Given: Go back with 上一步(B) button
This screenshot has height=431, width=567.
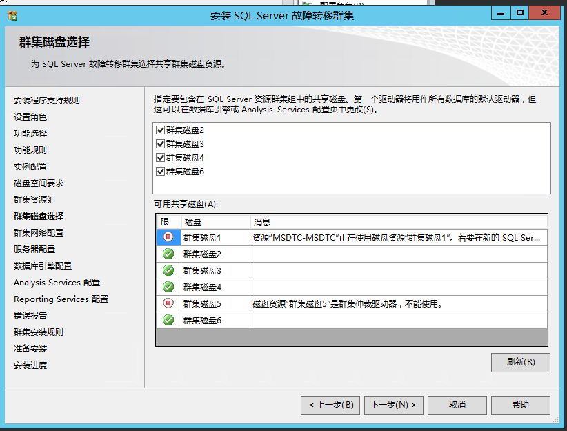Looking at the screenshot, I should pyautogui.click(x=330, y=405).
